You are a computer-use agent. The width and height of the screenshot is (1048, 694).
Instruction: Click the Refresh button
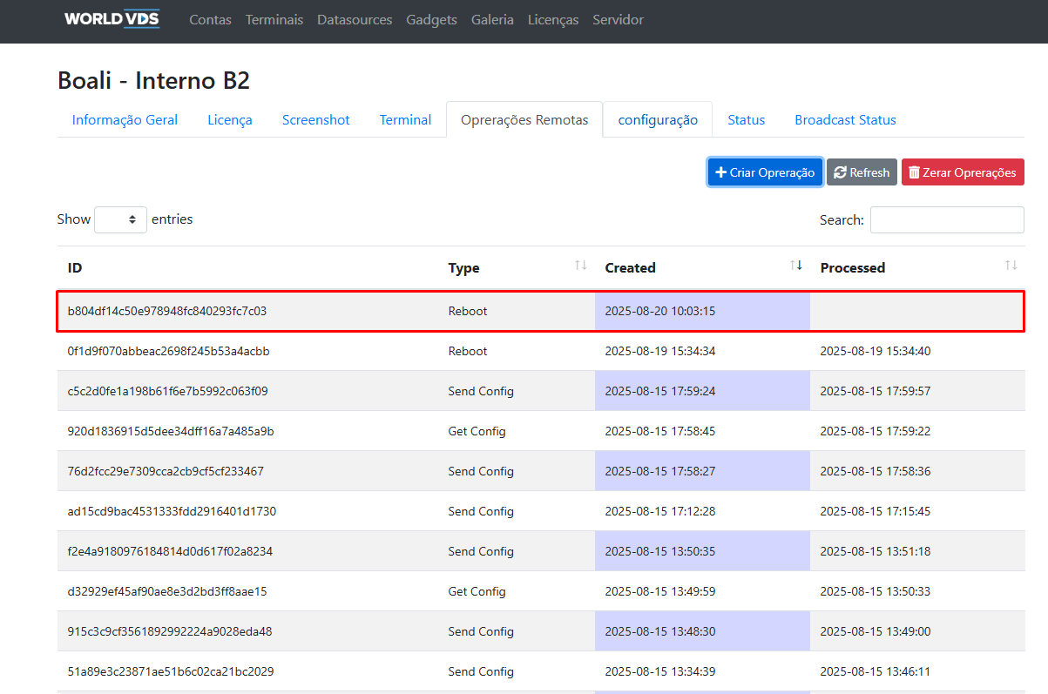(862, 172)
